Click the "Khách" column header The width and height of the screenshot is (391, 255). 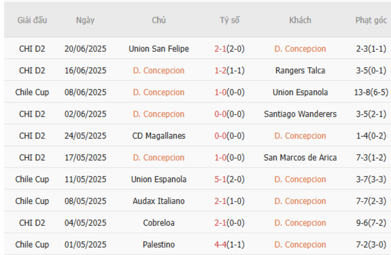click(300, 20)
